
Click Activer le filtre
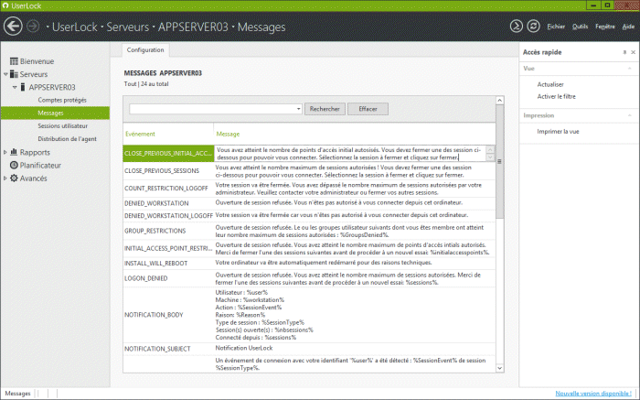pyautogui.click(x=556, y=96)
